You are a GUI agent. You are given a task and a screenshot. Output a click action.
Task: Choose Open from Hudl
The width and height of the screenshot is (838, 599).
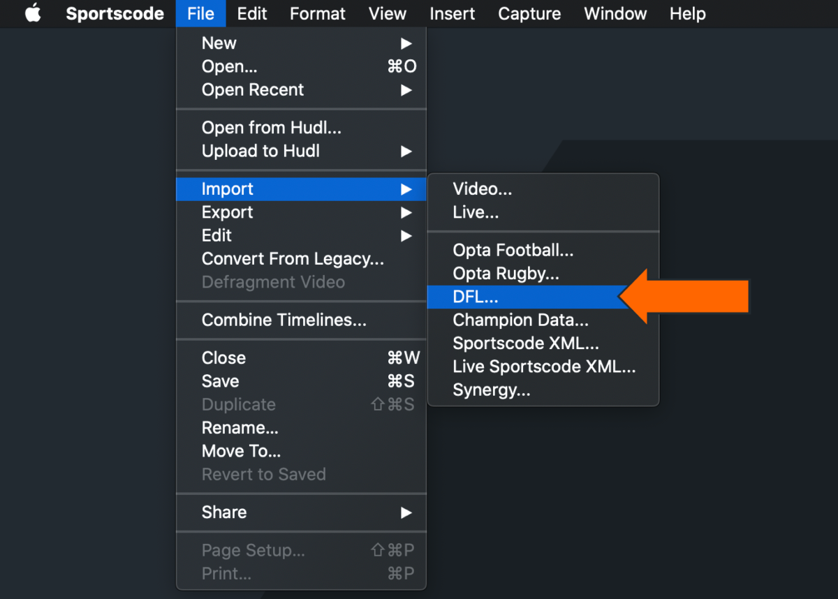(x=272, y=127)
